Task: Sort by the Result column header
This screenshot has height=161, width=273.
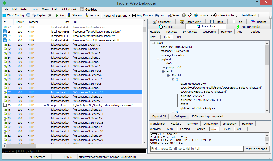Action: pyautogui.click(x=20, y=22)
